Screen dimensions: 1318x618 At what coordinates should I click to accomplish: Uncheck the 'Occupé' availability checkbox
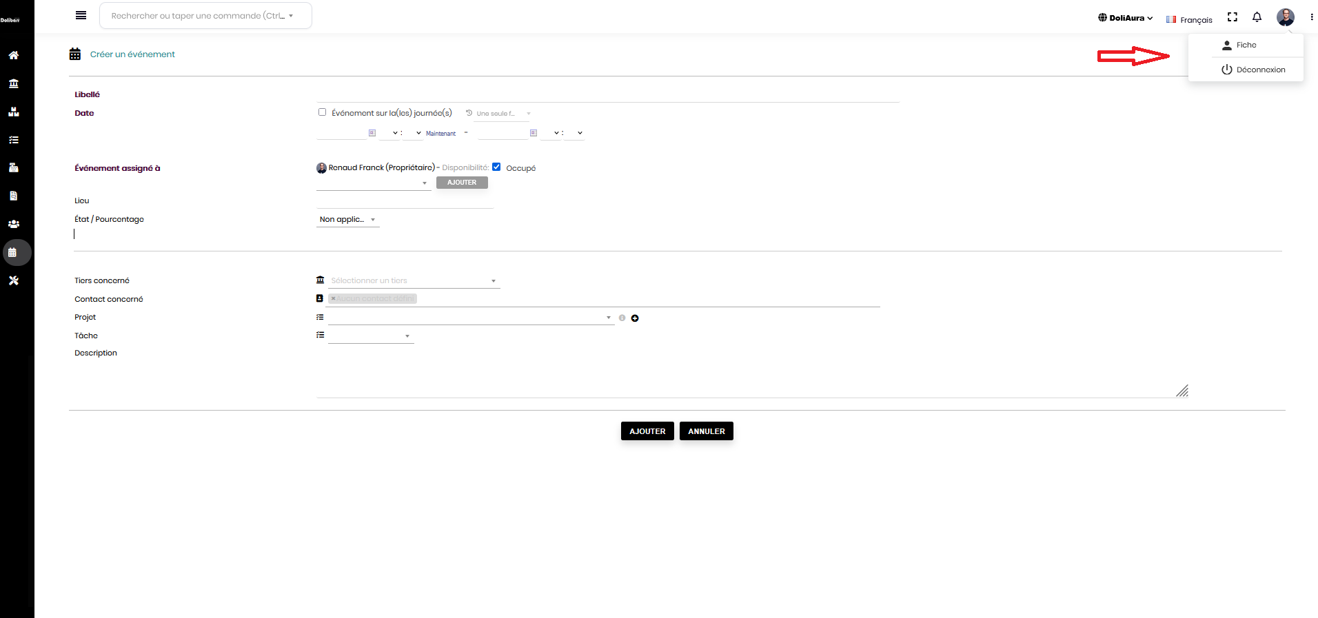click(x=496, y=167)
